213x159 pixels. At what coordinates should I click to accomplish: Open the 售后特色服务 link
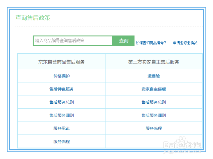(62, 89)
